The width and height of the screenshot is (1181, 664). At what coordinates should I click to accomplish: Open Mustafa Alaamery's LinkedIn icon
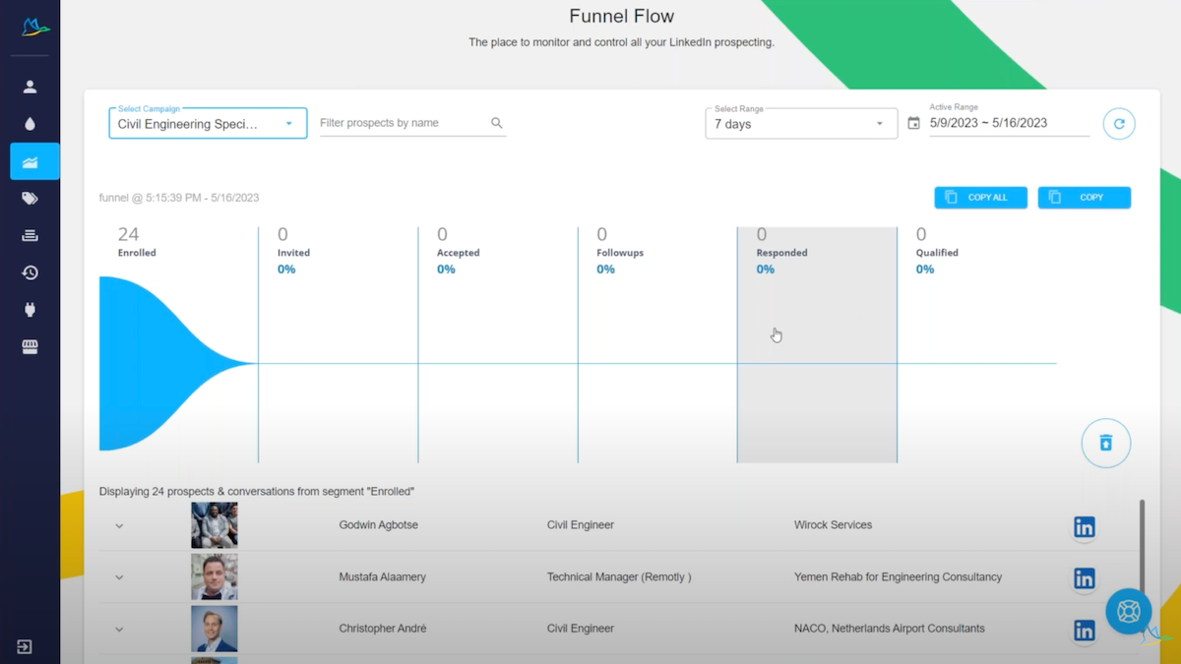[1084, 578]
